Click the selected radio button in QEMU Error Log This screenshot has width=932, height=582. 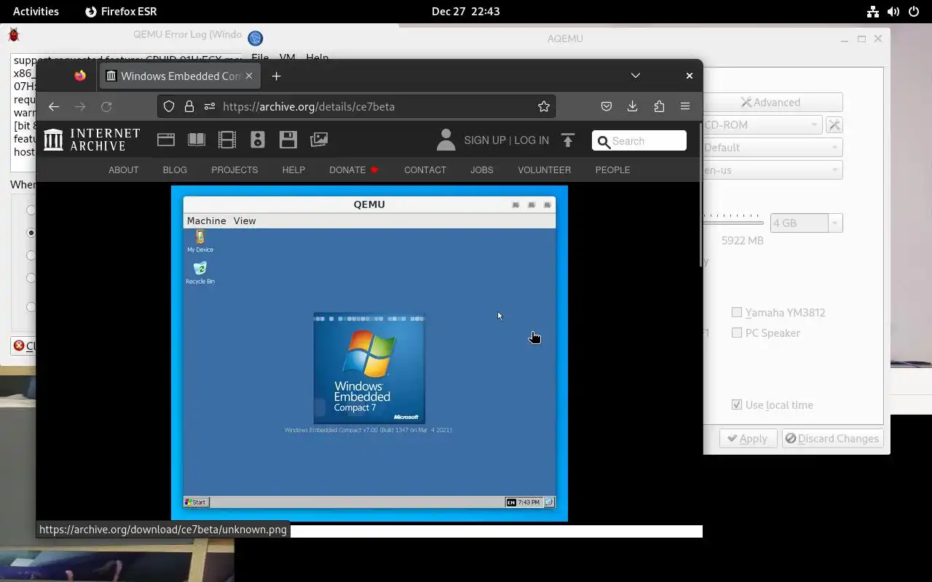[31, 233]
